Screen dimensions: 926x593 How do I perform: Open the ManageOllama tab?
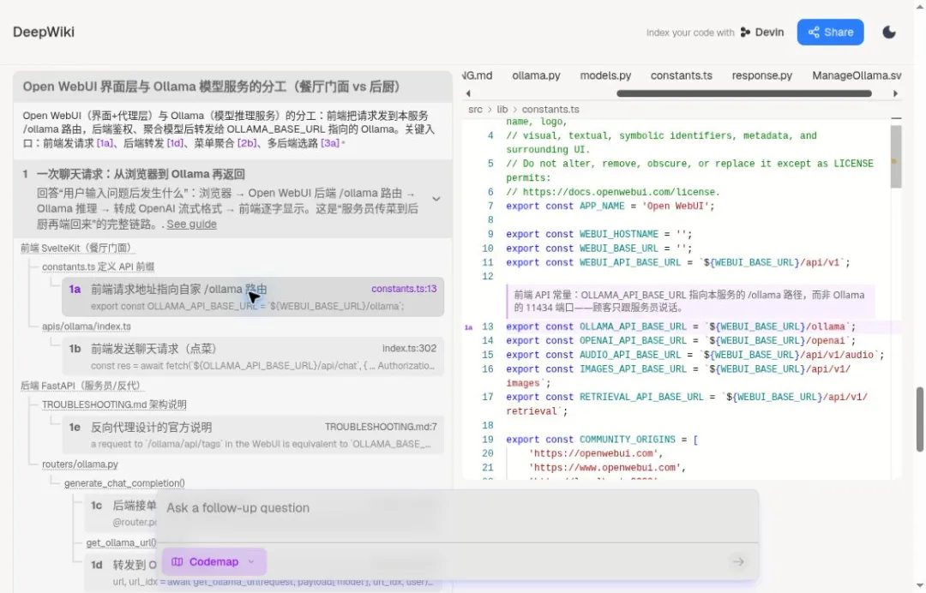coord(857,75)
